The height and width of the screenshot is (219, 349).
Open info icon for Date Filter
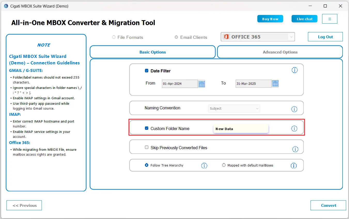click(x=294, y=70)
